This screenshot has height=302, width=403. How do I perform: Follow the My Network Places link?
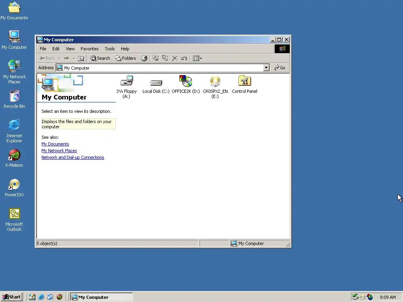pyautogui.click(x=59, y=151)
